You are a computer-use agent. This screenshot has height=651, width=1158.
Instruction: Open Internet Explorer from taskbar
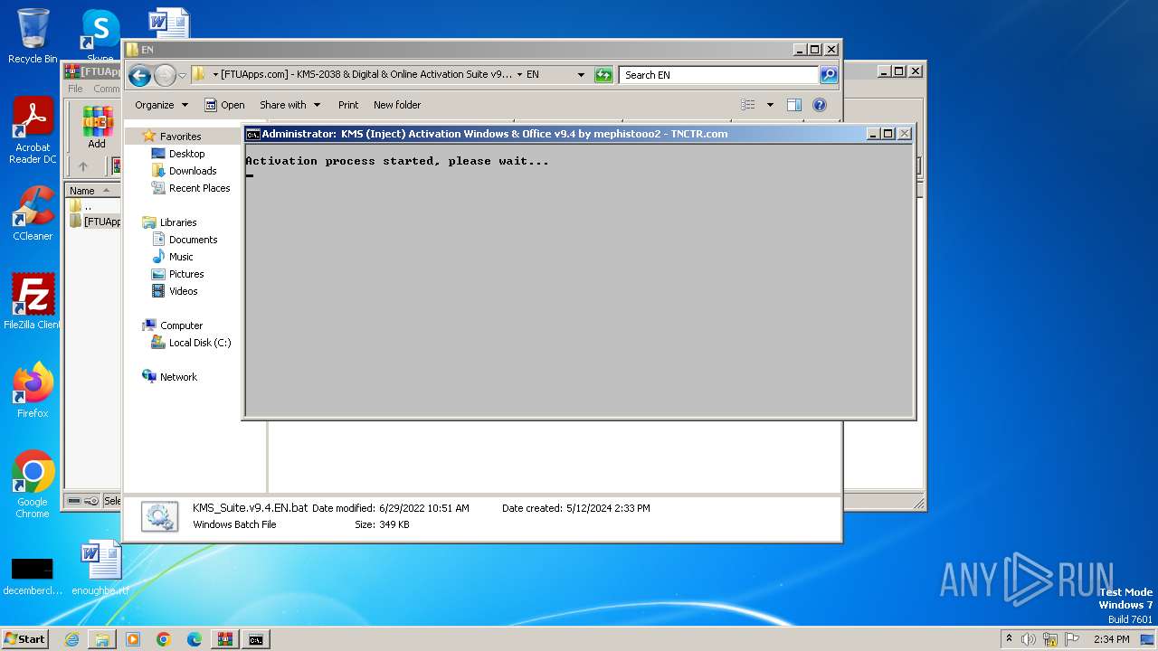pos(71,639)
